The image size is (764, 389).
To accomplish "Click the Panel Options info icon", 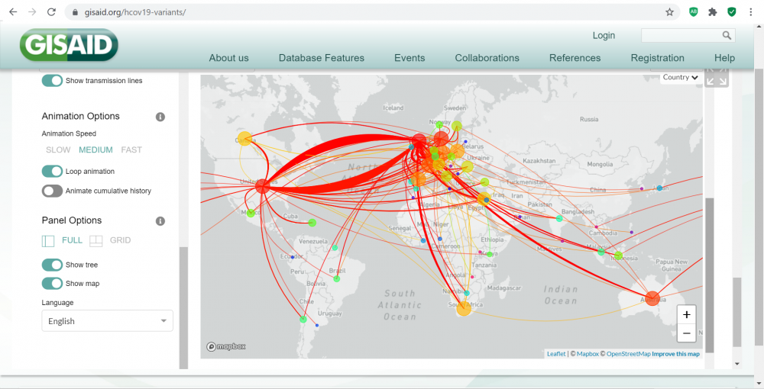I will (x=160, y=221).
